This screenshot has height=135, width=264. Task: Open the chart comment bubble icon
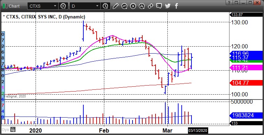pyautogui.click(x=159, y=6)
